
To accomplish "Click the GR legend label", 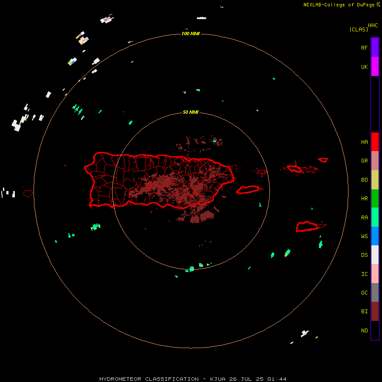I will click(364, 161).
